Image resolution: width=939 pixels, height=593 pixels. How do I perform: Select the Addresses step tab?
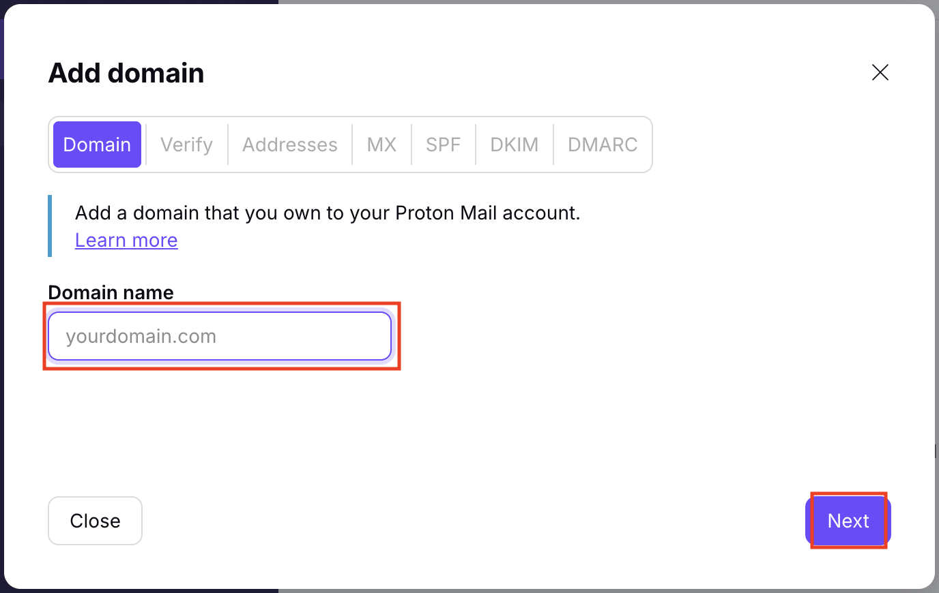click(x=289, y=144)
